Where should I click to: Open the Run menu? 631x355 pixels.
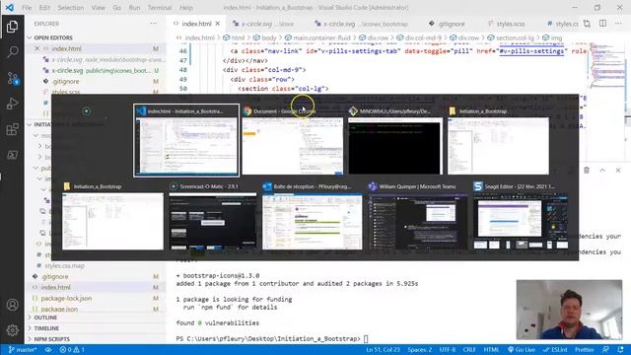pos(134,8)
